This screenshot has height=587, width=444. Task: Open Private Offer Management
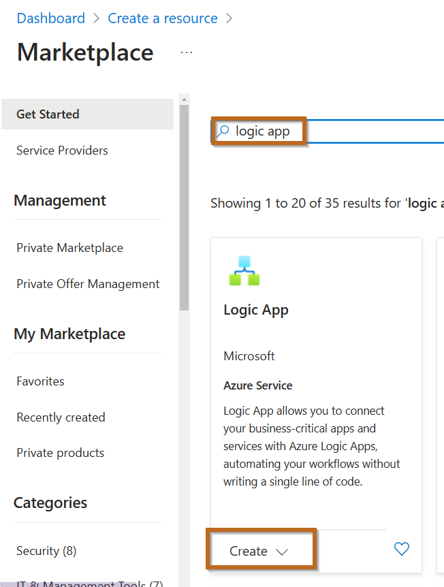point(88,284)
